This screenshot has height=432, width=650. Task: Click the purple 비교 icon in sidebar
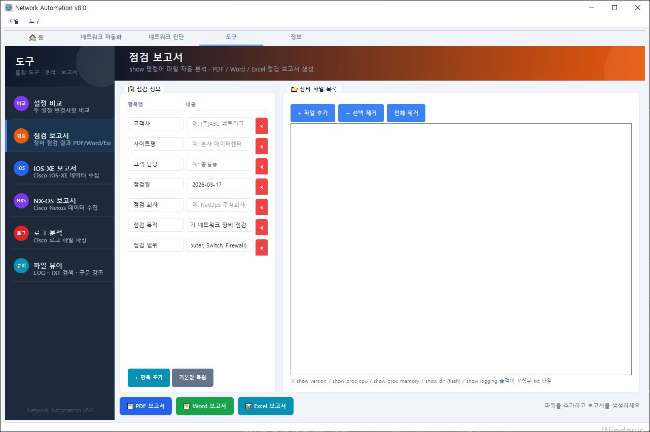21,103
